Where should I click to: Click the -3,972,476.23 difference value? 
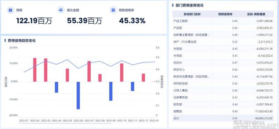(x=264, y=63)
